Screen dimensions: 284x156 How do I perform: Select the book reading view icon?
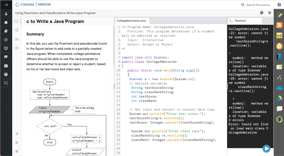point(17,21)
